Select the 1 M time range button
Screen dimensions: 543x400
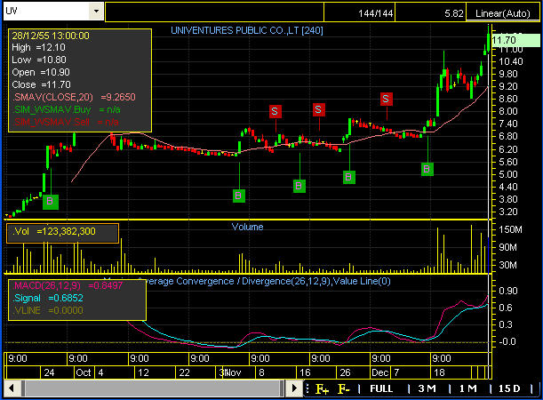click(467, 388)
